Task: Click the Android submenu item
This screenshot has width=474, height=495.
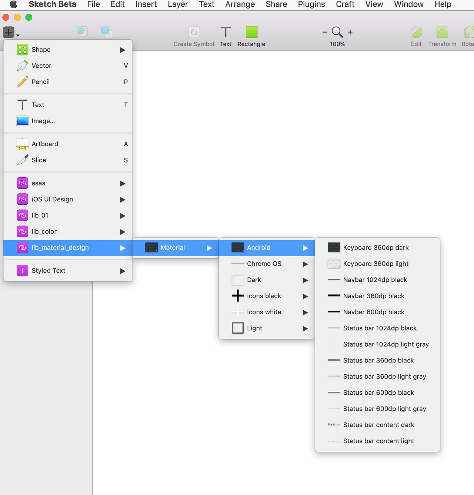Action: pos(267,248)
